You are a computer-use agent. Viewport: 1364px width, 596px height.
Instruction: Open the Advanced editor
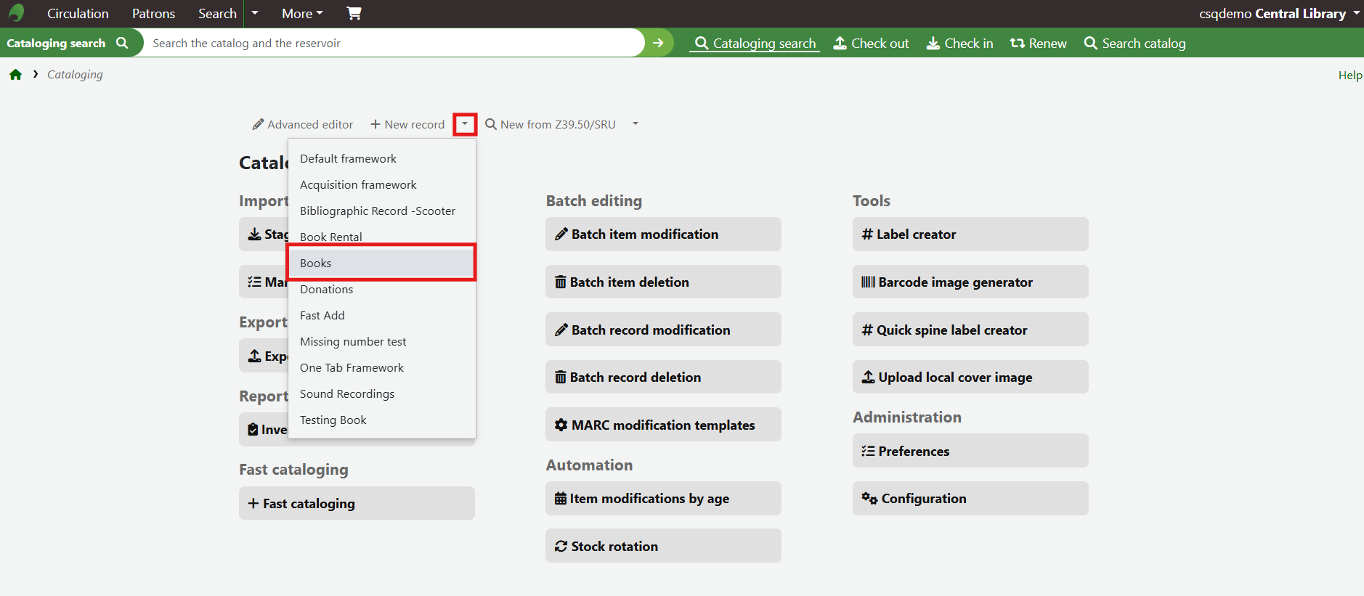(303, 125)
